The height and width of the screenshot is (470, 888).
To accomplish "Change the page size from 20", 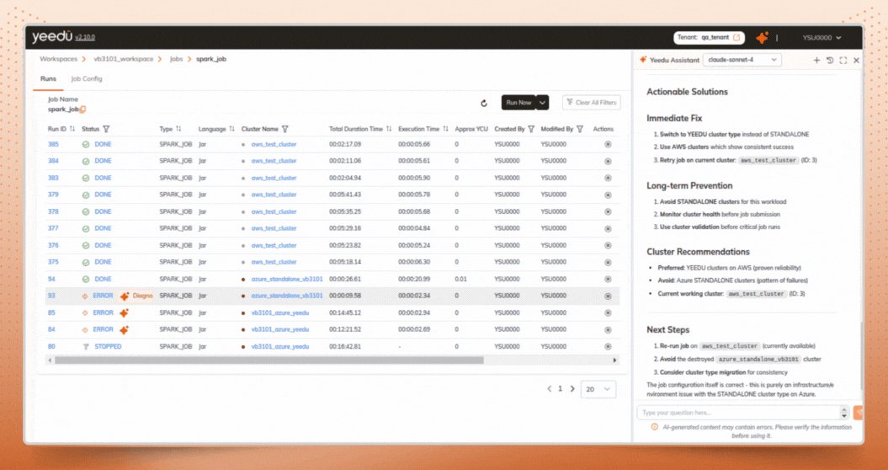I will pyautogui.click(x=598, y=389).
